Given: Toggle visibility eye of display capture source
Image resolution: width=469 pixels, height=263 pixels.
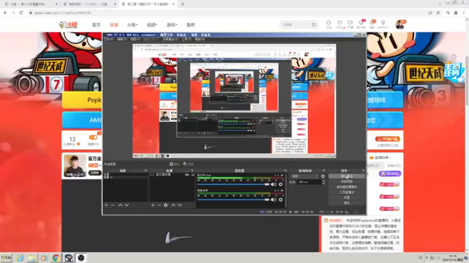Looking at the screenshot, I should point(187,175).
